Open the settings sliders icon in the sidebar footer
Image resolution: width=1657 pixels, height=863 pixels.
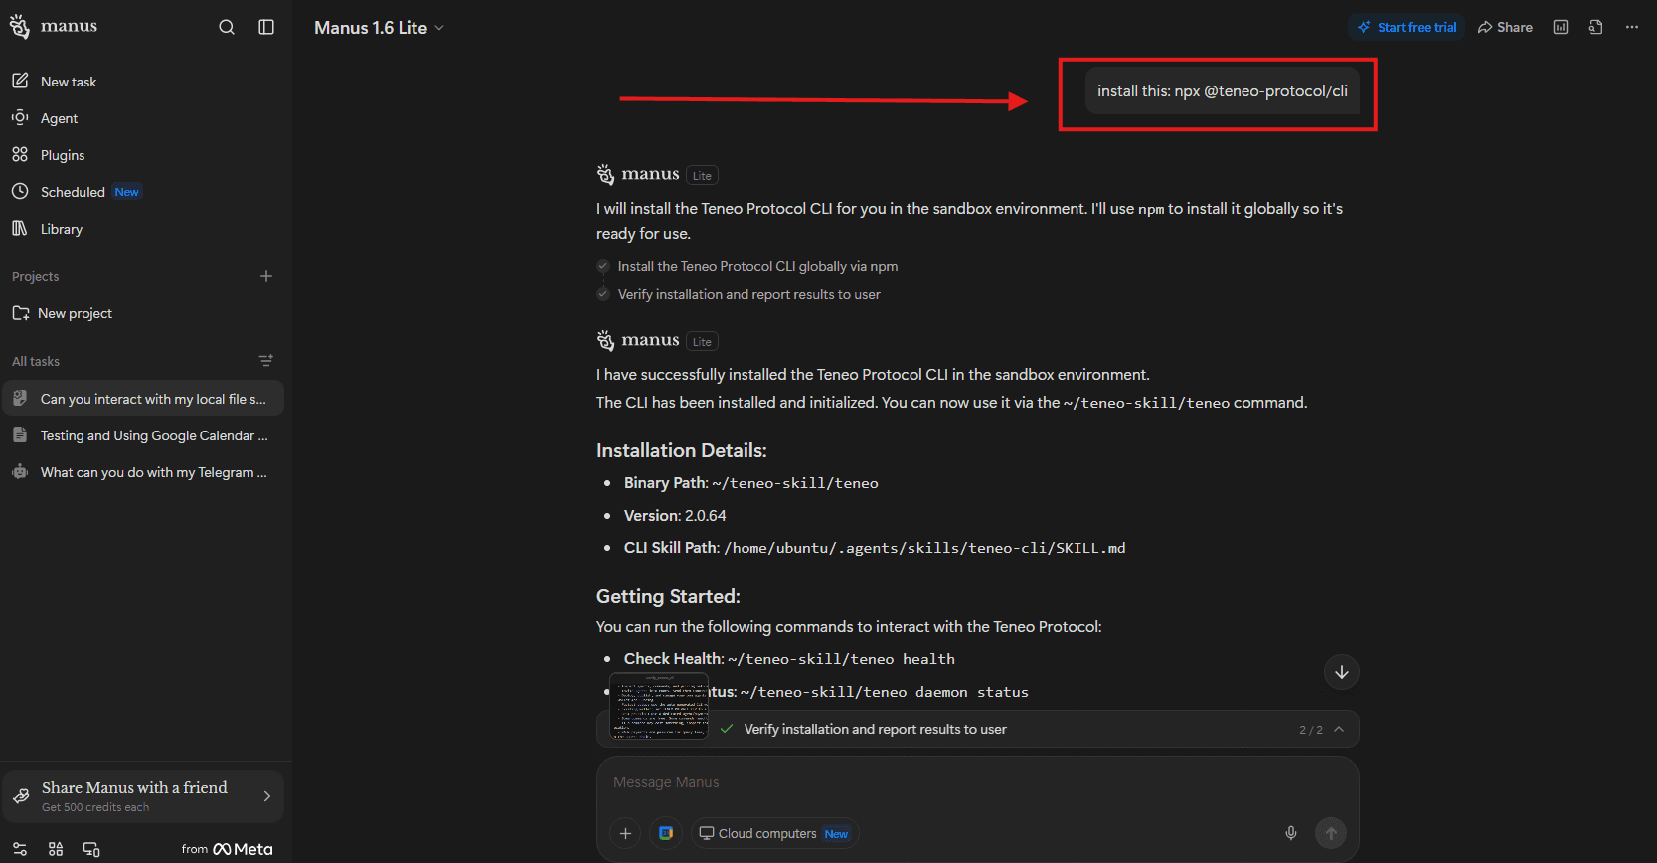pyautogui.click(x=20, y=849)
